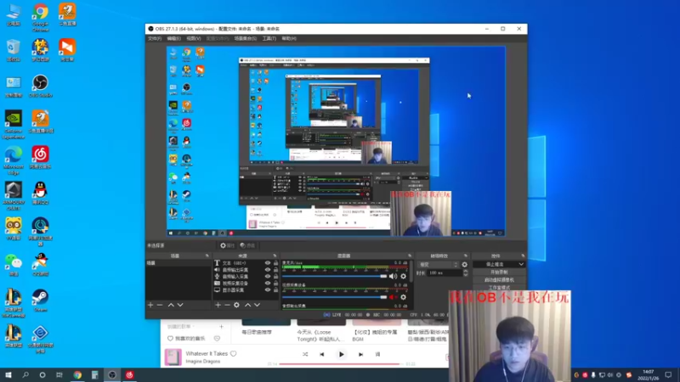Adjust the second mixer channel volume slider

click(334, 297)
